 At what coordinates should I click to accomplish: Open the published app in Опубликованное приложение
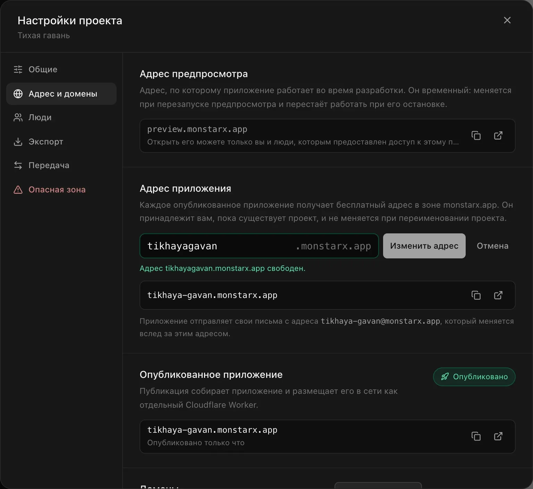point(498,436)
